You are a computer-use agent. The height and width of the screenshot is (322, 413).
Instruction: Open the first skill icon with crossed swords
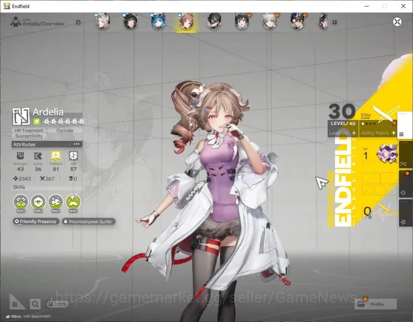click(21, 202)
